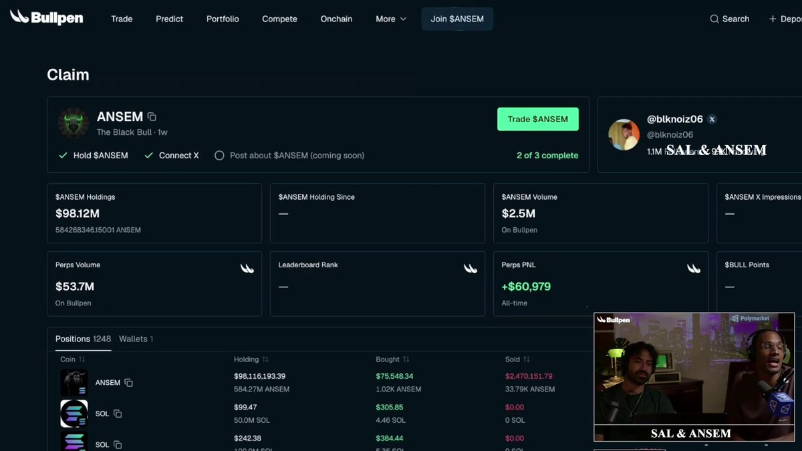Sort the table by the Sold column

[x=517, y=359]
